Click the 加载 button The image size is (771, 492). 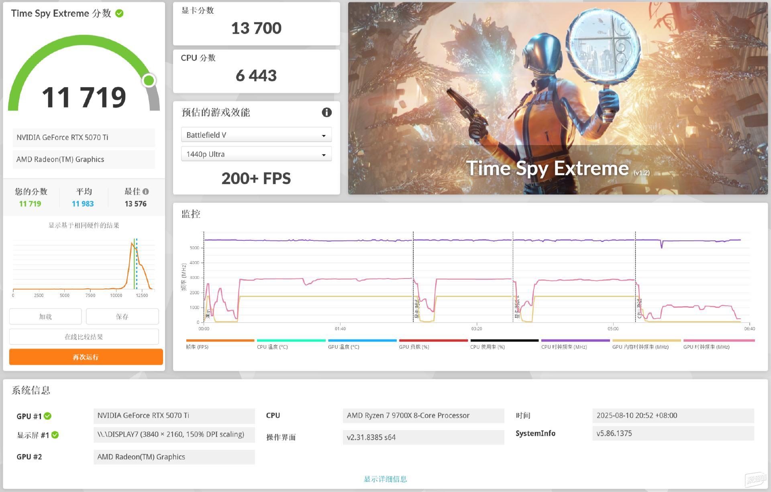point(45,317)
